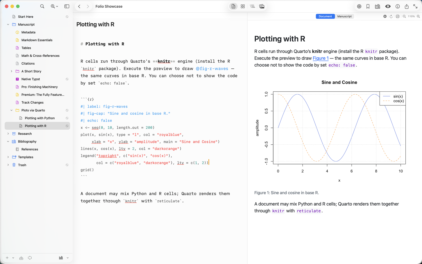Click the Folio Showcase window title
This screenshot has width=422, height=264.
point(109,6)
